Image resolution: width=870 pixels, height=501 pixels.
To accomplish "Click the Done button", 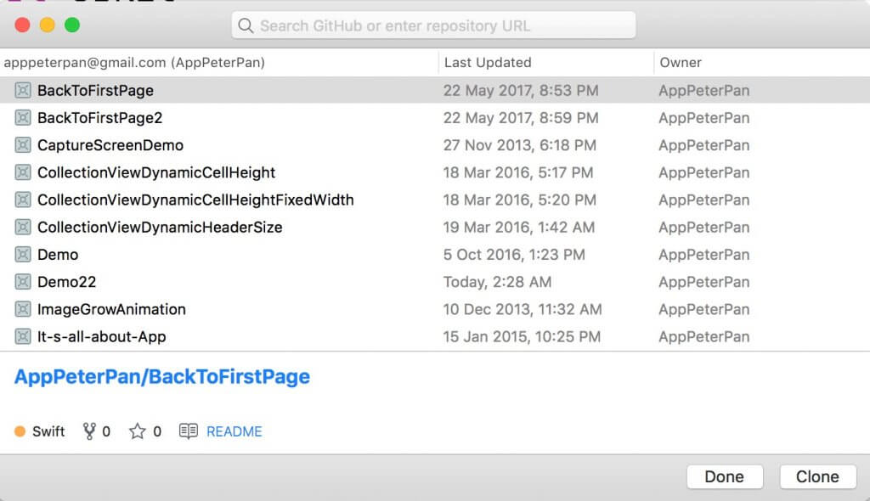I will pos(725,476).
